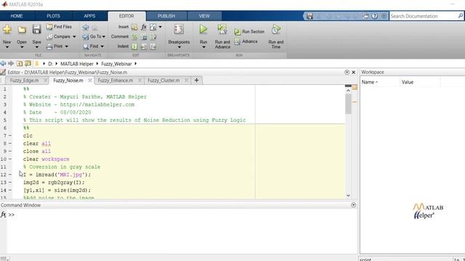
Task: Open the Fuzzy_Cluster.m editor tab
Action: click(x=163, y=80)
